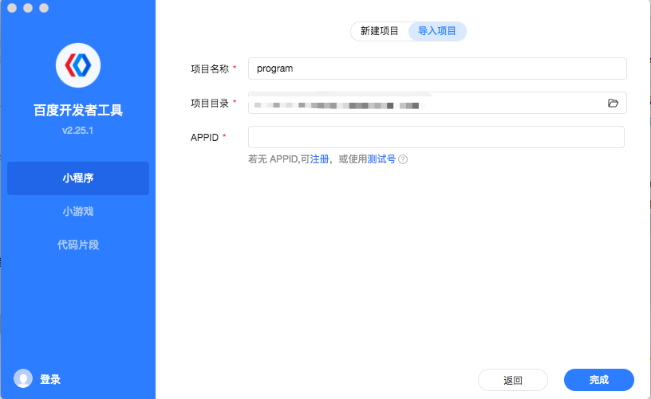
Task: Click the help question mark beside 测试号
Action: pos(403,159)
